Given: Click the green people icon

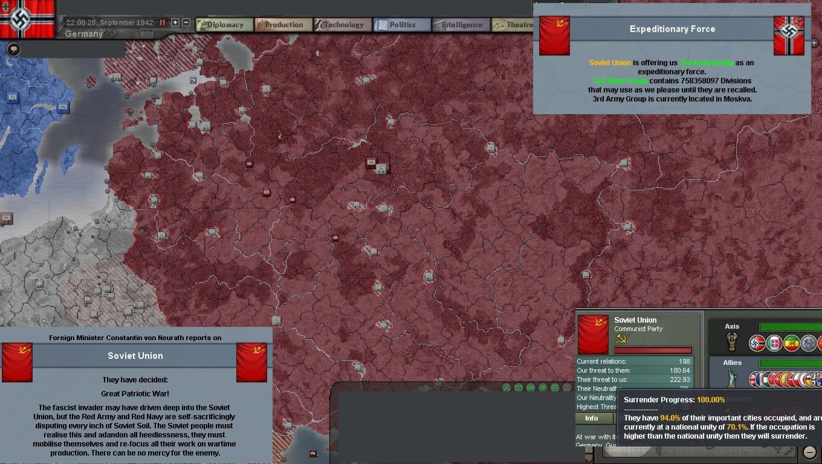Looking at the screenshot, I should coord(531,388).
